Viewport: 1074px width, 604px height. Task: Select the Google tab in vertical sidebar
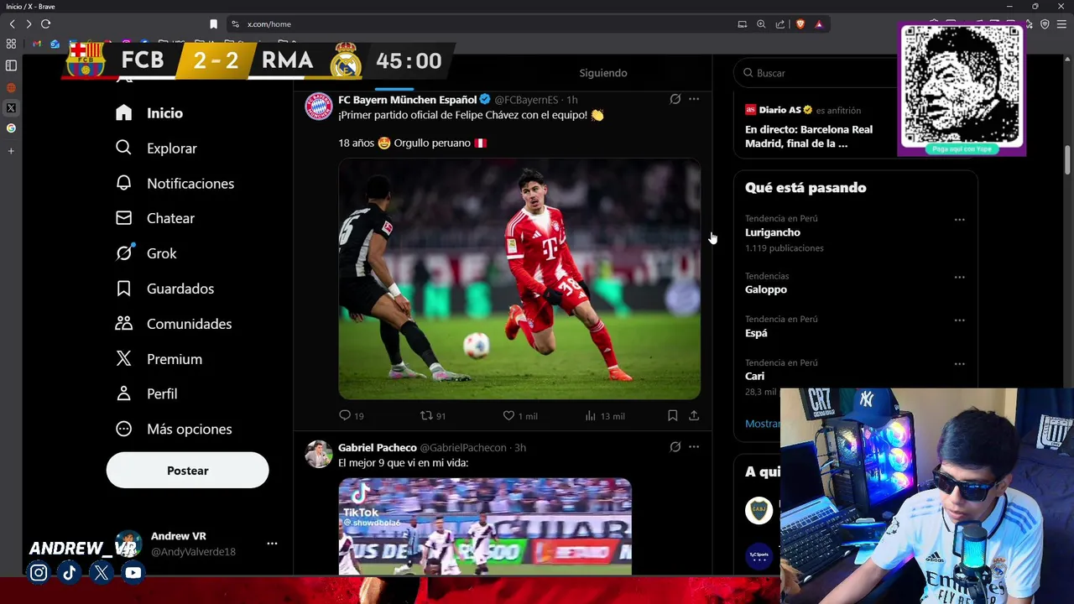coord(11,128)
